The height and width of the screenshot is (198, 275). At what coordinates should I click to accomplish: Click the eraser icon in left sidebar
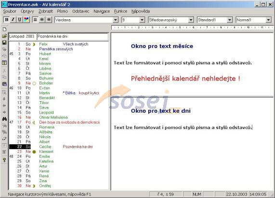[x=4, y=139]
